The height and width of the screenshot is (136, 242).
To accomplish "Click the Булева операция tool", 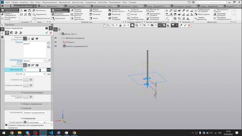I will [114, 19].
